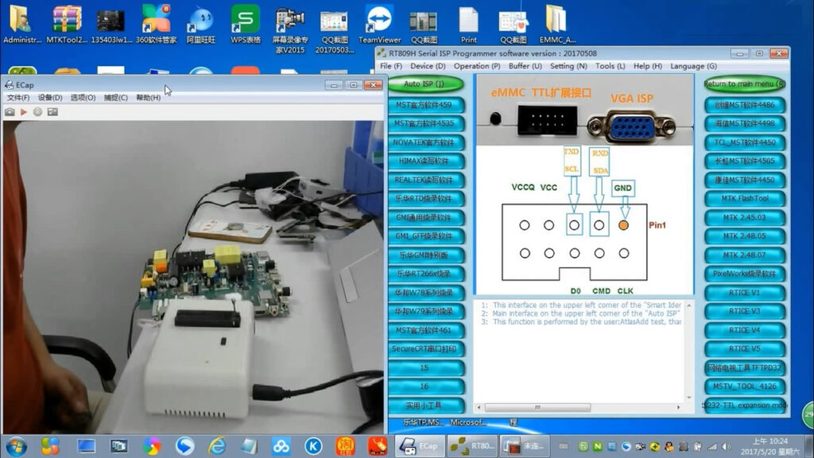
Task: Click REALTEK读写软件 button
Action: pos(425,180)
